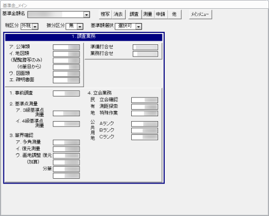Expand the 税区分 dropdown arrow
This screenshot has width=269, height=216.
(x=35, y=27)
